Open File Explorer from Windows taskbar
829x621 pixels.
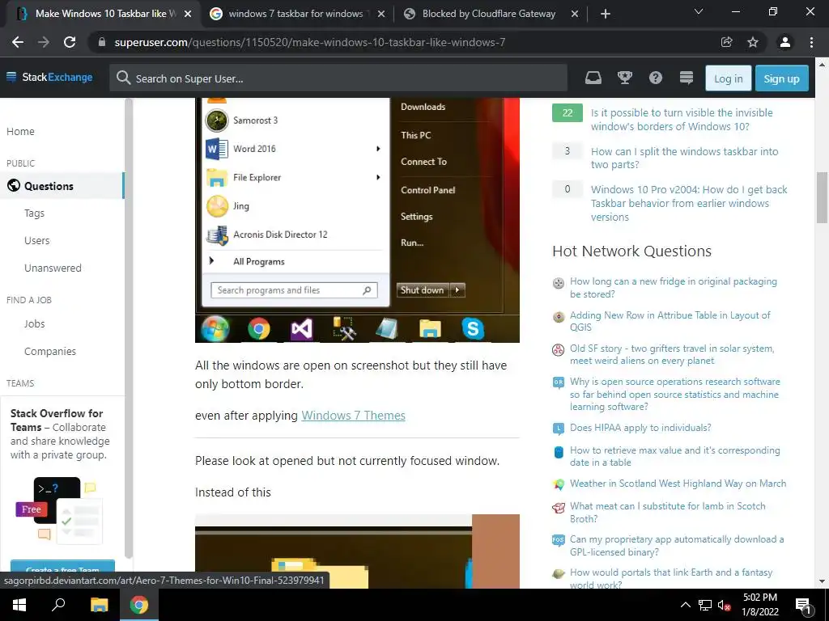[99, 605]
